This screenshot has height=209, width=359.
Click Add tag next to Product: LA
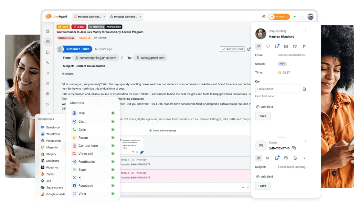[100, 38]
